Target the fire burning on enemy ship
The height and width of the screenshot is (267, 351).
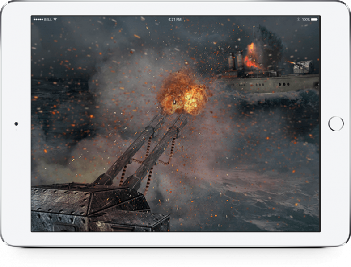tap(253, 57)
